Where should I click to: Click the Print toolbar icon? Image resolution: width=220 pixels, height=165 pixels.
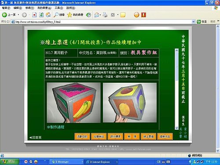(105, 15)
